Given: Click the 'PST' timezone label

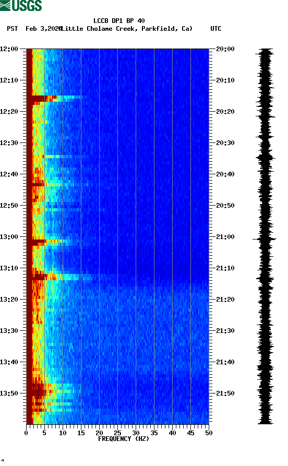Looking at the screenshot, I should coord(12,29).
